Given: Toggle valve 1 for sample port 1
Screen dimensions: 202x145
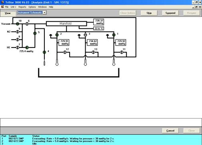Looking at the screenshot, I should 114,35.
